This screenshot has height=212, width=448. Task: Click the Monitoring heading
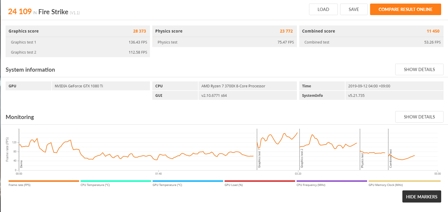click(20, 117)
